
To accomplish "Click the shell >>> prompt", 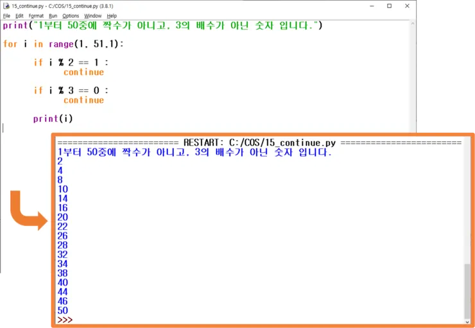I will [x=65, y=320].
